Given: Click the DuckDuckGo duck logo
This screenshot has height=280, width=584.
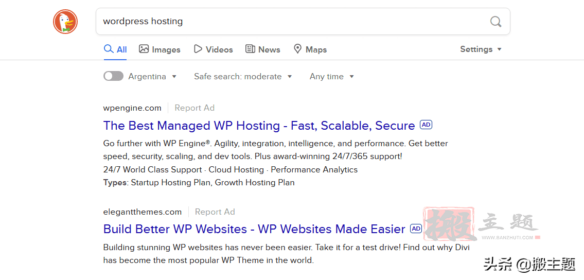Looking at the screenshot, I should pyautogui.click(x=65, y=22).
